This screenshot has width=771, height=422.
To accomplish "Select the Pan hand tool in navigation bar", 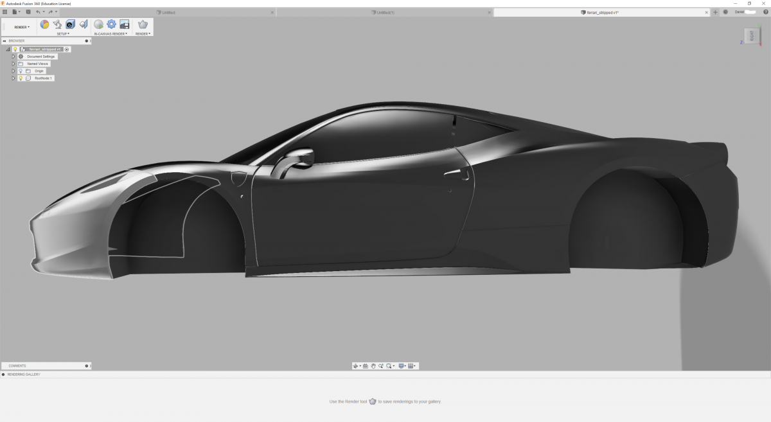I will click(x=373, y=366).
